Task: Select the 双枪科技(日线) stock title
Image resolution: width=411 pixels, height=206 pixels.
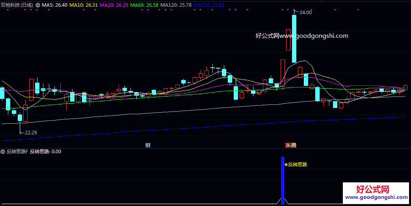Action: [x=17, y=5]
